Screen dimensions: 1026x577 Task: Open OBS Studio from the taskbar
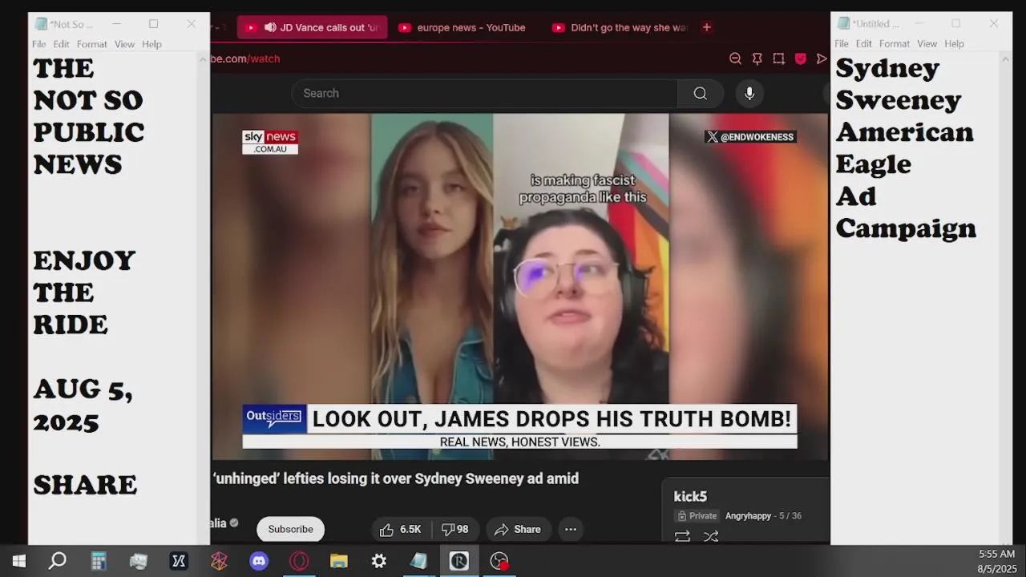point(499,561)
